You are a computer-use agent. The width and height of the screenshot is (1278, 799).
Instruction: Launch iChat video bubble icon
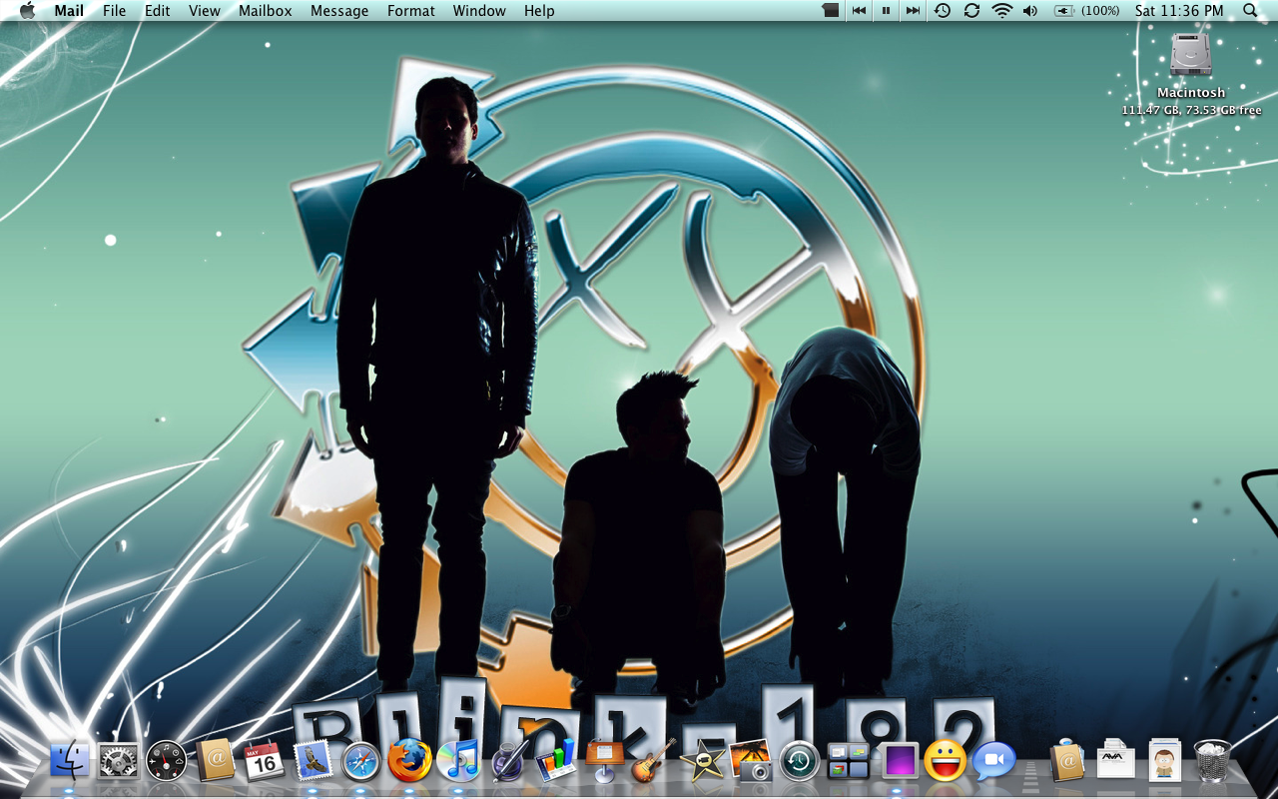[x=993, y=761]
